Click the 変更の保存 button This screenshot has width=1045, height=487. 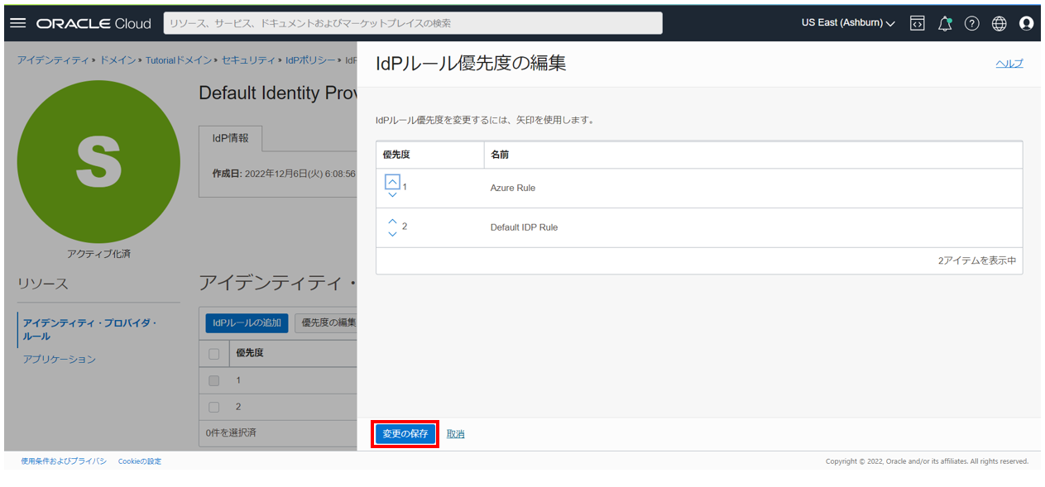coord(405,434)
